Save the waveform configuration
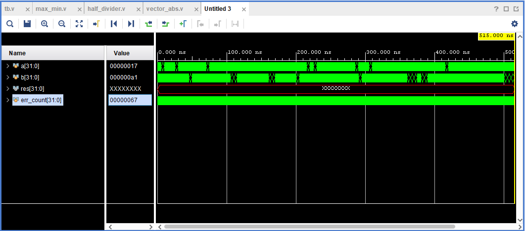Screen dimensions: 525x231 (27, 24)
